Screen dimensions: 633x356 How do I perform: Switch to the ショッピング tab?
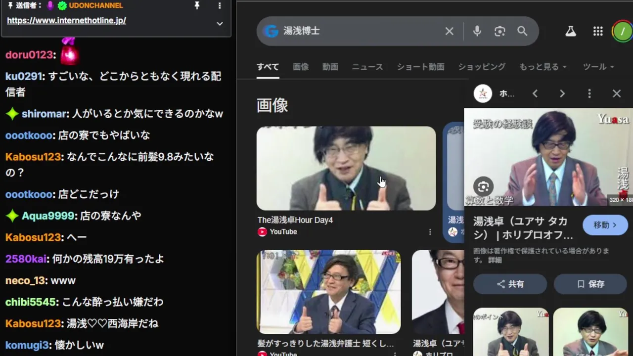tap(482, 67)
